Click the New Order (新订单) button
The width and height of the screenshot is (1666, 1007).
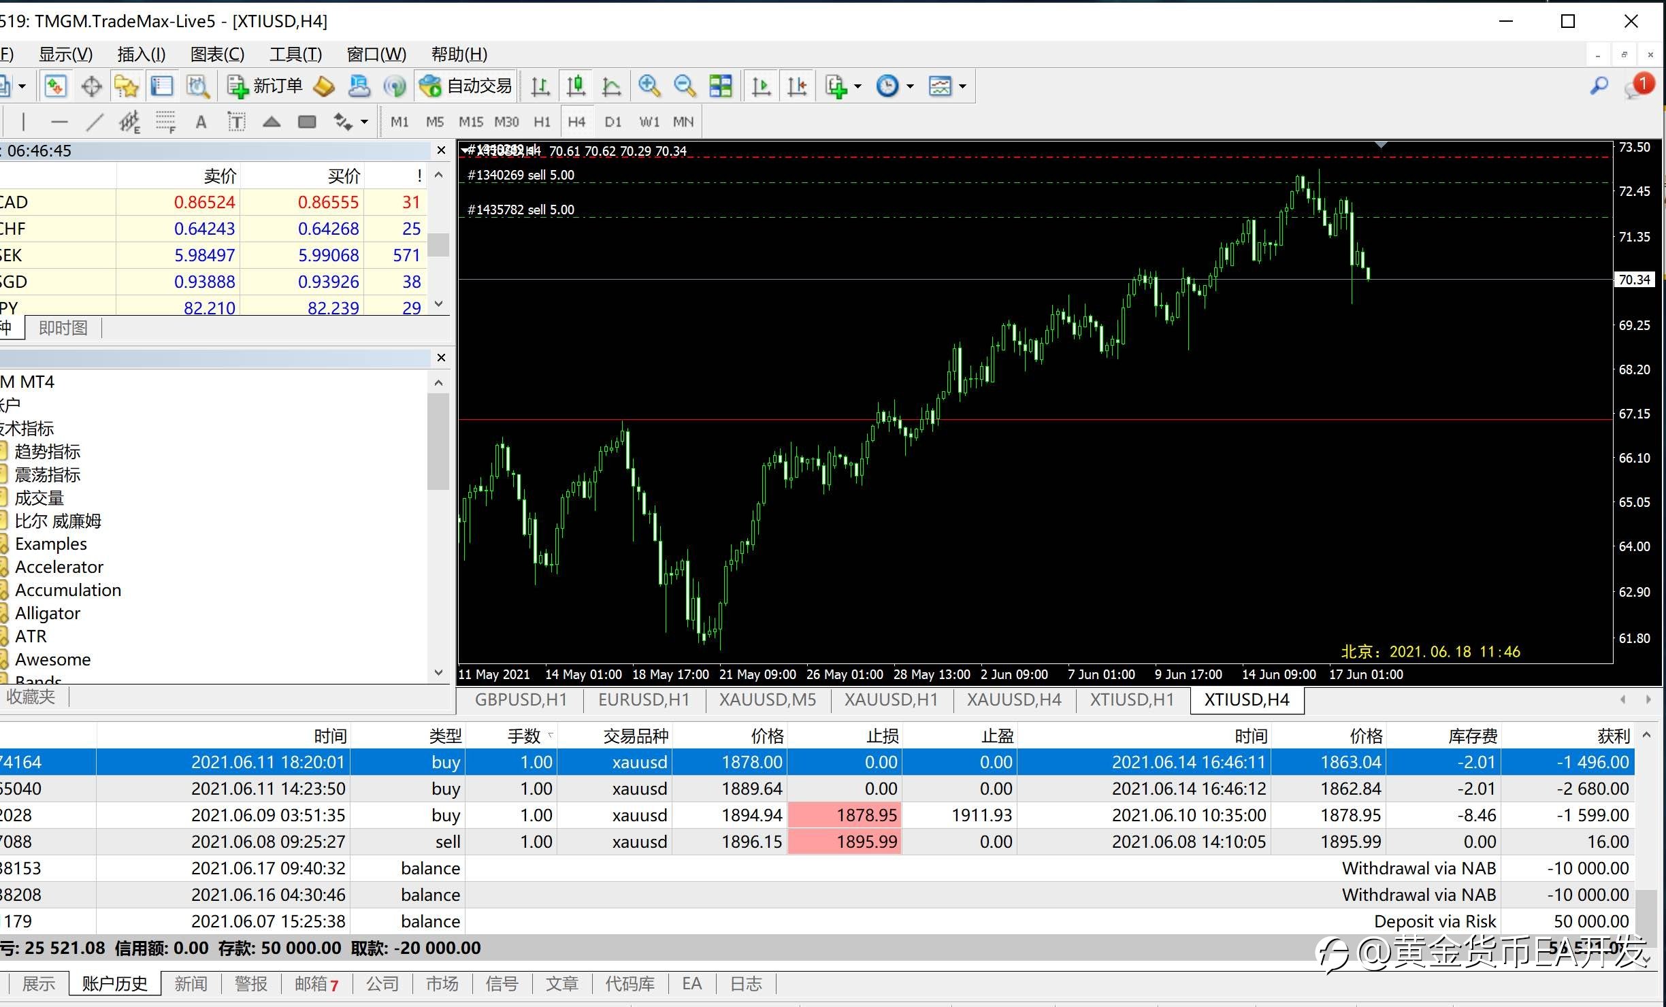pos(265,86)
